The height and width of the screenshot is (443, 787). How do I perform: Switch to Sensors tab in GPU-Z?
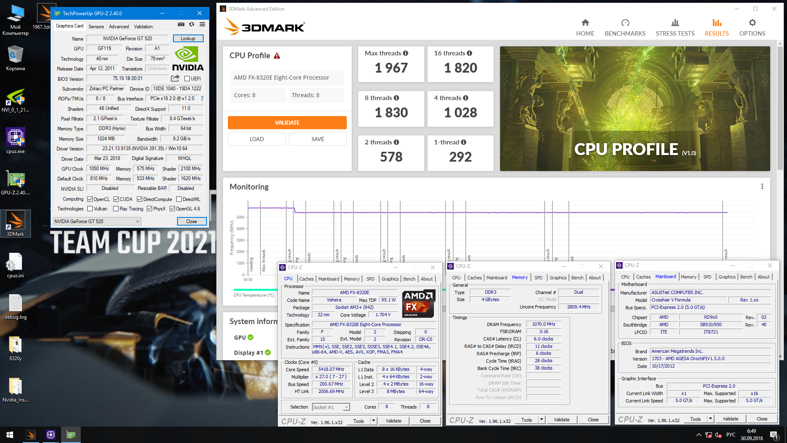click(x=96, y=27)
